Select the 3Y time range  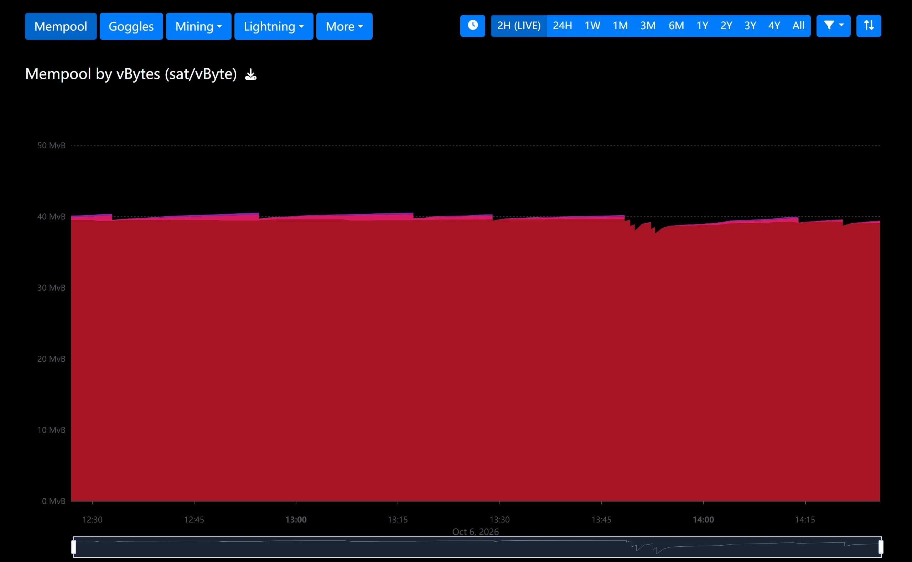(750, 26)
